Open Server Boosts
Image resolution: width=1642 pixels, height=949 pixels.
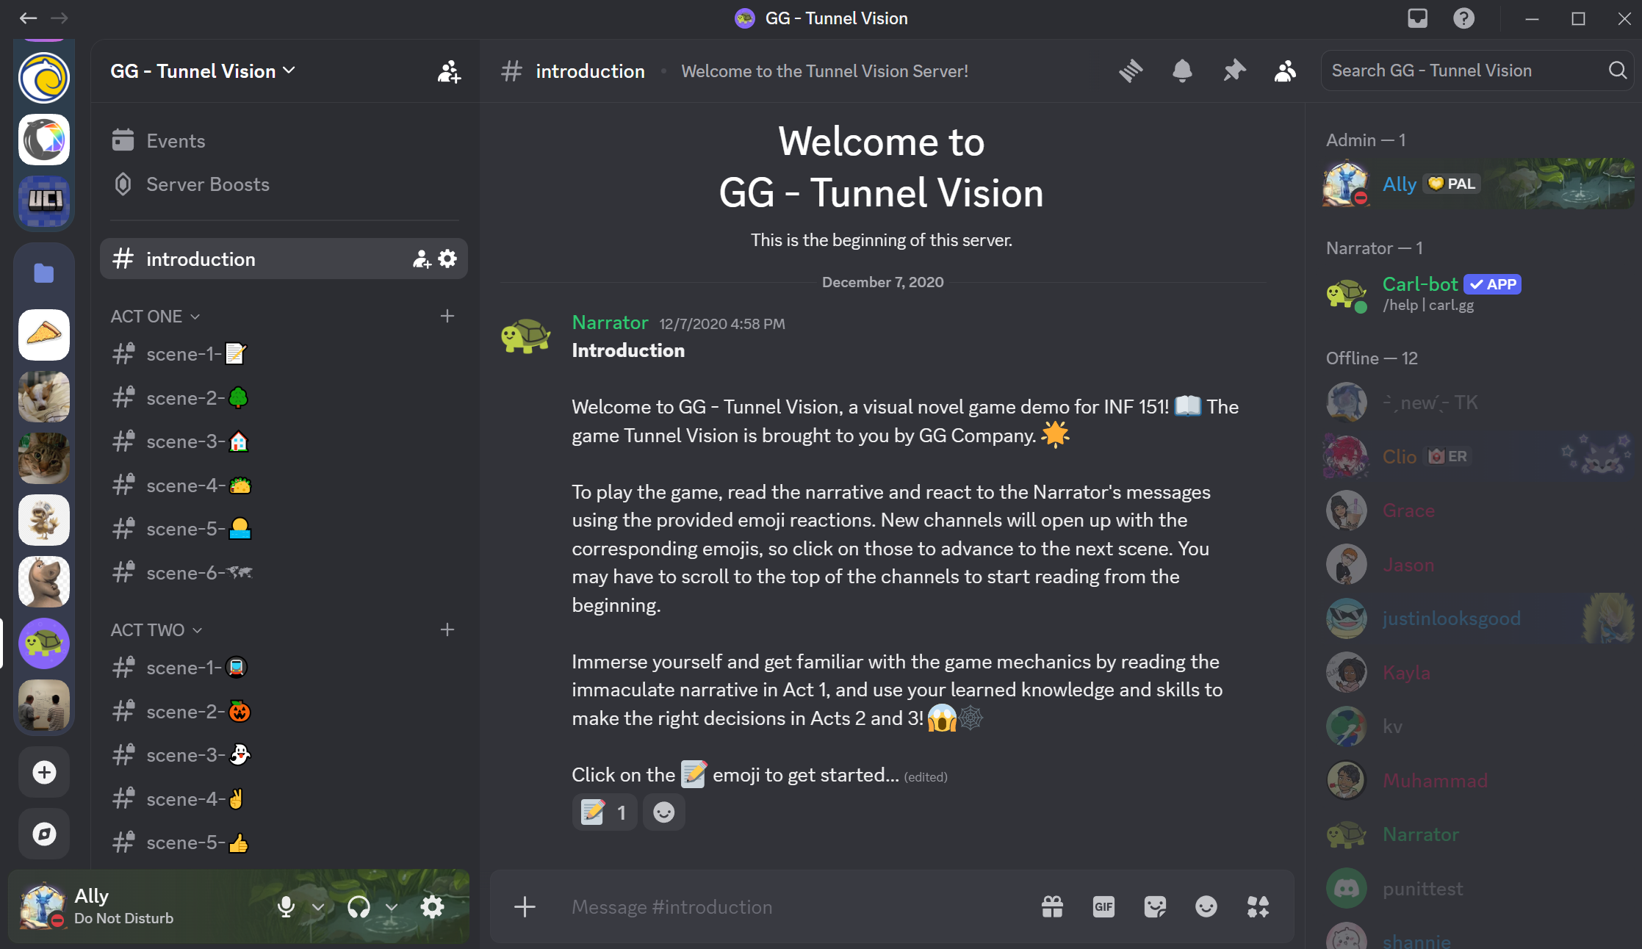[284, 184]
